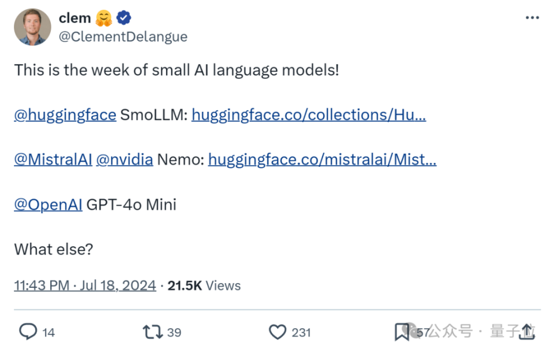This screenshot has height=353, width=554.
Task: Open clem's profile picture
Action: [x=32, y=27]
